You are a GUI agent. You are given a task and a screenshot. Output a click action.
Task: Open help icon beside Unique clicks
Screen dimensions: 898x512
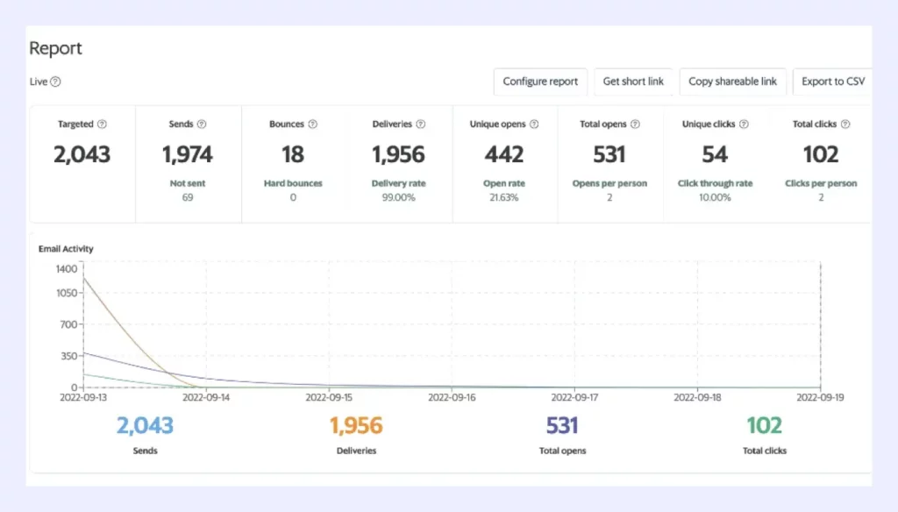click(x=744, y=124)
